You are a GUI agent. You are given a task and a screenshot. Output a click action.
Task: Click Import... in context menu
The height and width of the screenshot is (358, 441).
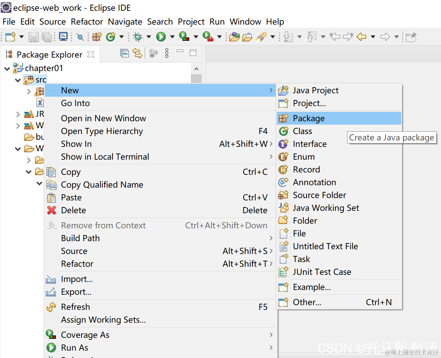tap(160, 279)
